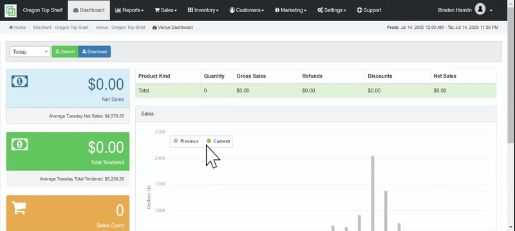Select the Dashboard tab
This screenshot has width=515, height=231.
point(89,10)
